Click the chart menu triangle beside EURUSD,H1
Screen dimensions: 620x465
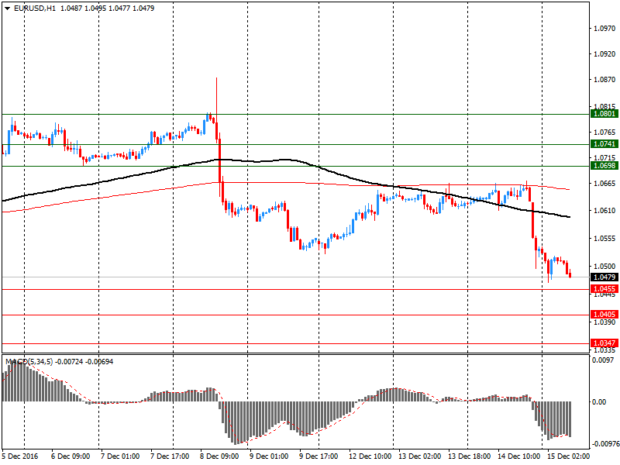coord(7,9)
